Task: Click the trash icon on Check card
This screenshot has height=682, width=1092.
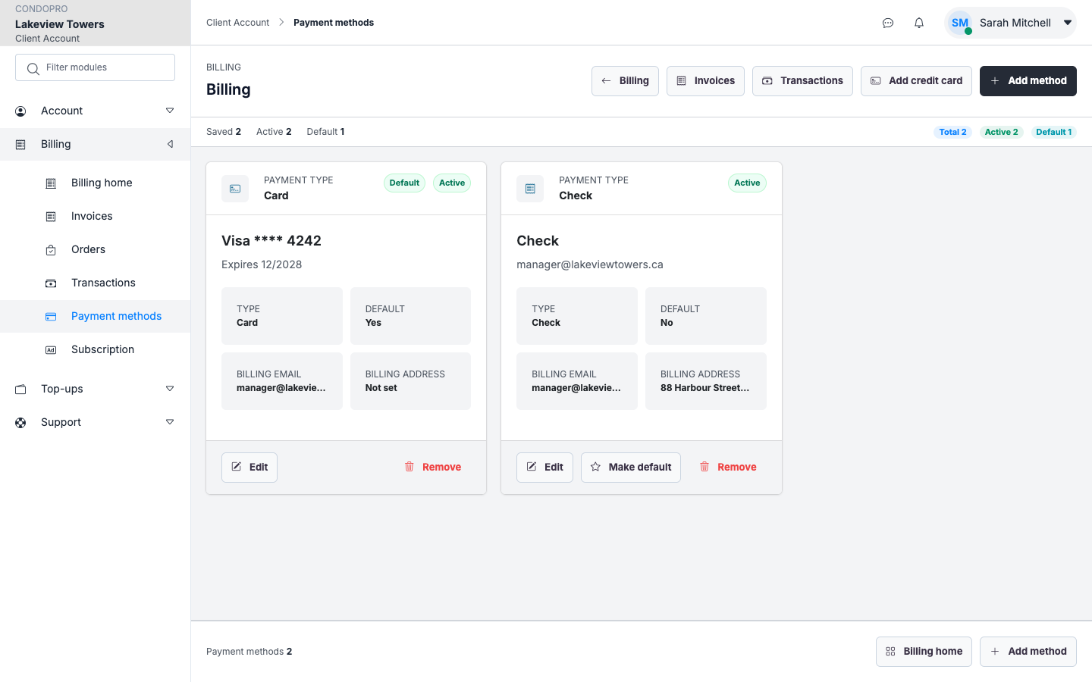Action: (704, 467)
